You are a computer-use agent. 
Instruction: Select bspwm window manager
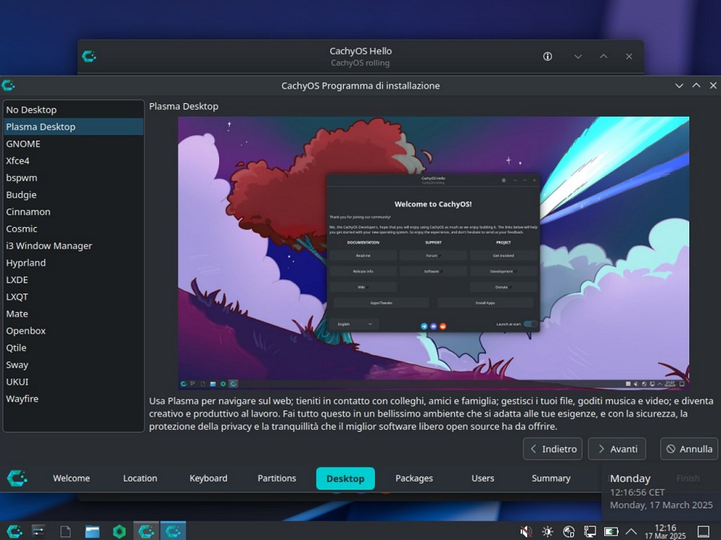pos(74,178)
